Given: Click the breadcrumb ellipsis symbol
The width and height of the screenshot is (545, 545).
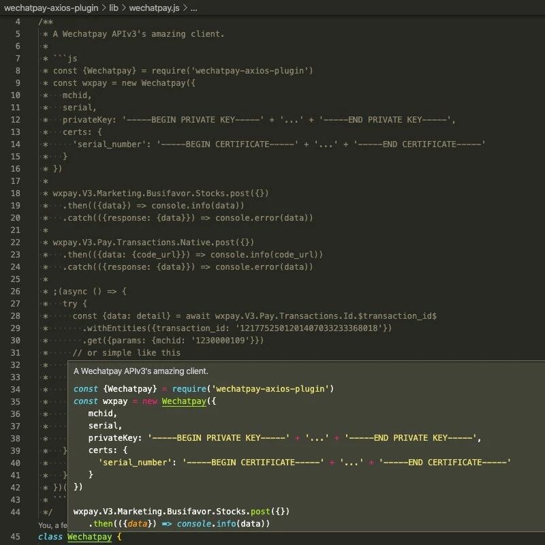Looking at the screenshot, I should click(194, 8).
